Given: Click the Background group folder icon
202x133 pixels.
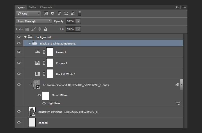Looking at the screenshot, I should click(30, 37).
